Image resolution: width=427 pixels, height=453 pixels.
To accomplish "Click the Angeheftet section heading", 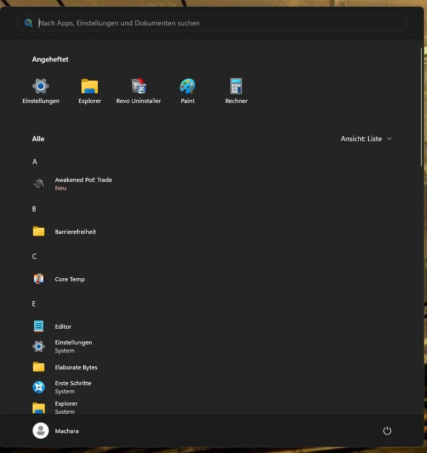I will 50,59.
